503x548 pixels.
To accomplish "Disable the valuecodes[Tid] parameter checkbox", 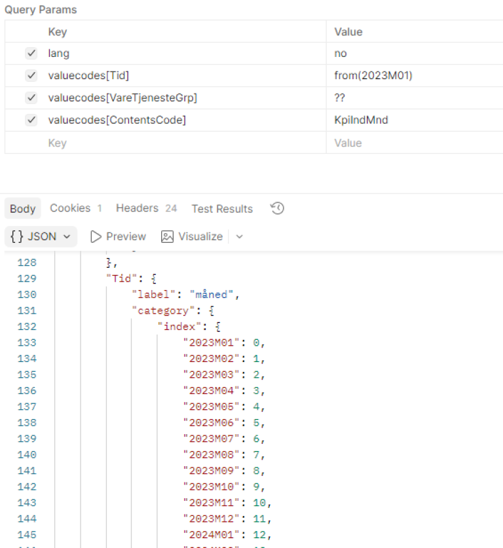I will pos(31,76).
